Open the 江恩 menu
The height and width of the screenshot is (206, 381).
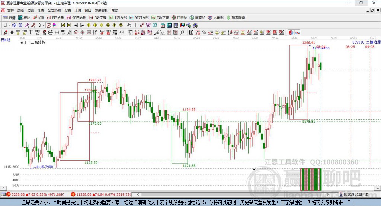[41, 10]
